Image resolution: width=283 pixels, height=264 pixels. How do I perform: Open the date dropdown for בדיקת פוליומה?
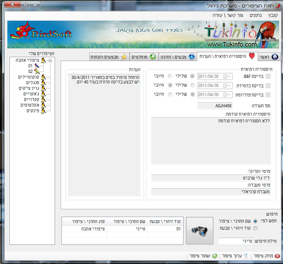(x=229, y=95)
